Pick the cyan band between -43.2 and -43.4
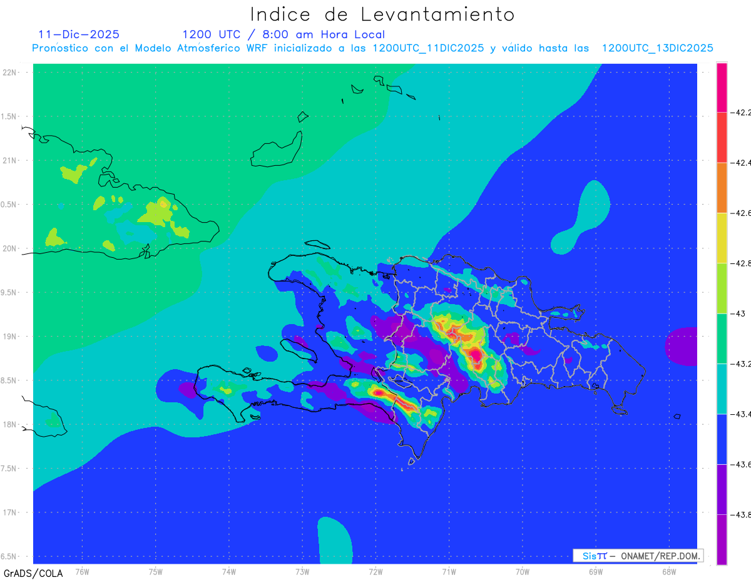This screenshot has width=751, height=580. (x=722, y=389)
